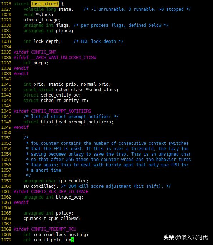Screen dimensions: 213x245
Task: Click 's8 oomkilladj;' declaration
Action: coord(41,186)
